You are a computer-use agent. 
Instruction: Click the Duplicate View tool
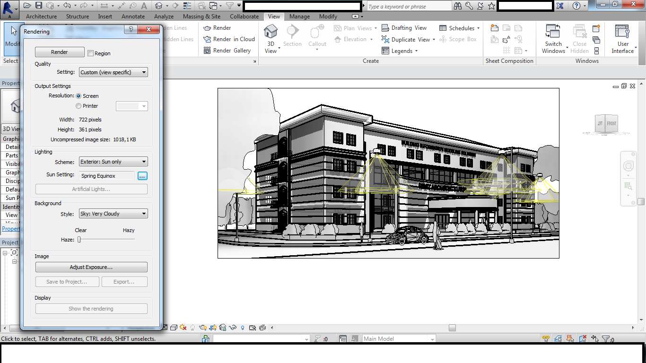coord(406,40)
